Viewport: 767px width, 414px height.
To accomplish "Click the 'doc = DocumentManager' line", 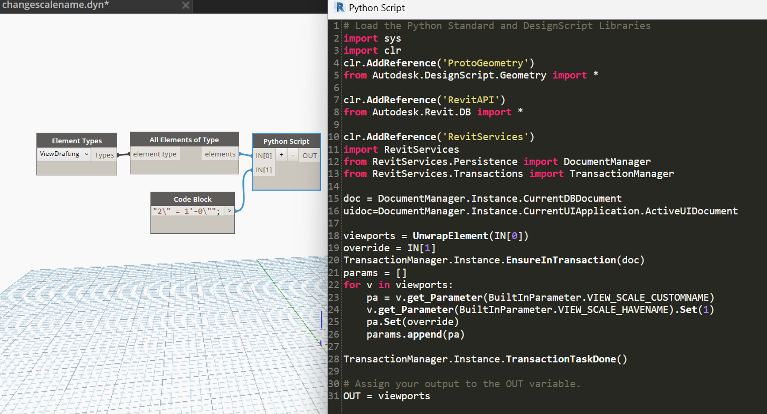I will (x=482, y=199).
